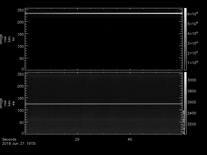The width and height of the screenshot is (207, 155).
Task: Click the 'ns' label beside the top panel
Action: pyautogui.click(x=13, y=39)
